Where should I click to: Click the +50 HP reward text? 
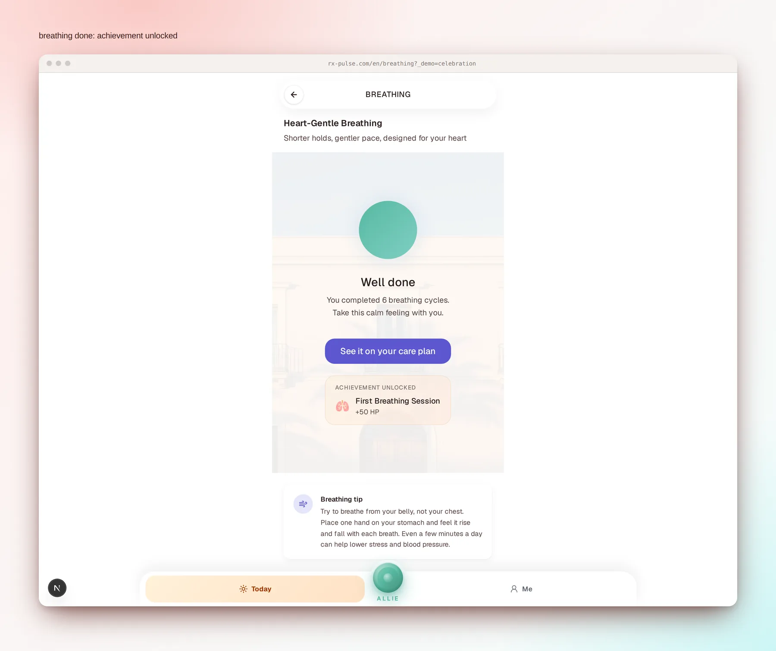point(367,412)
